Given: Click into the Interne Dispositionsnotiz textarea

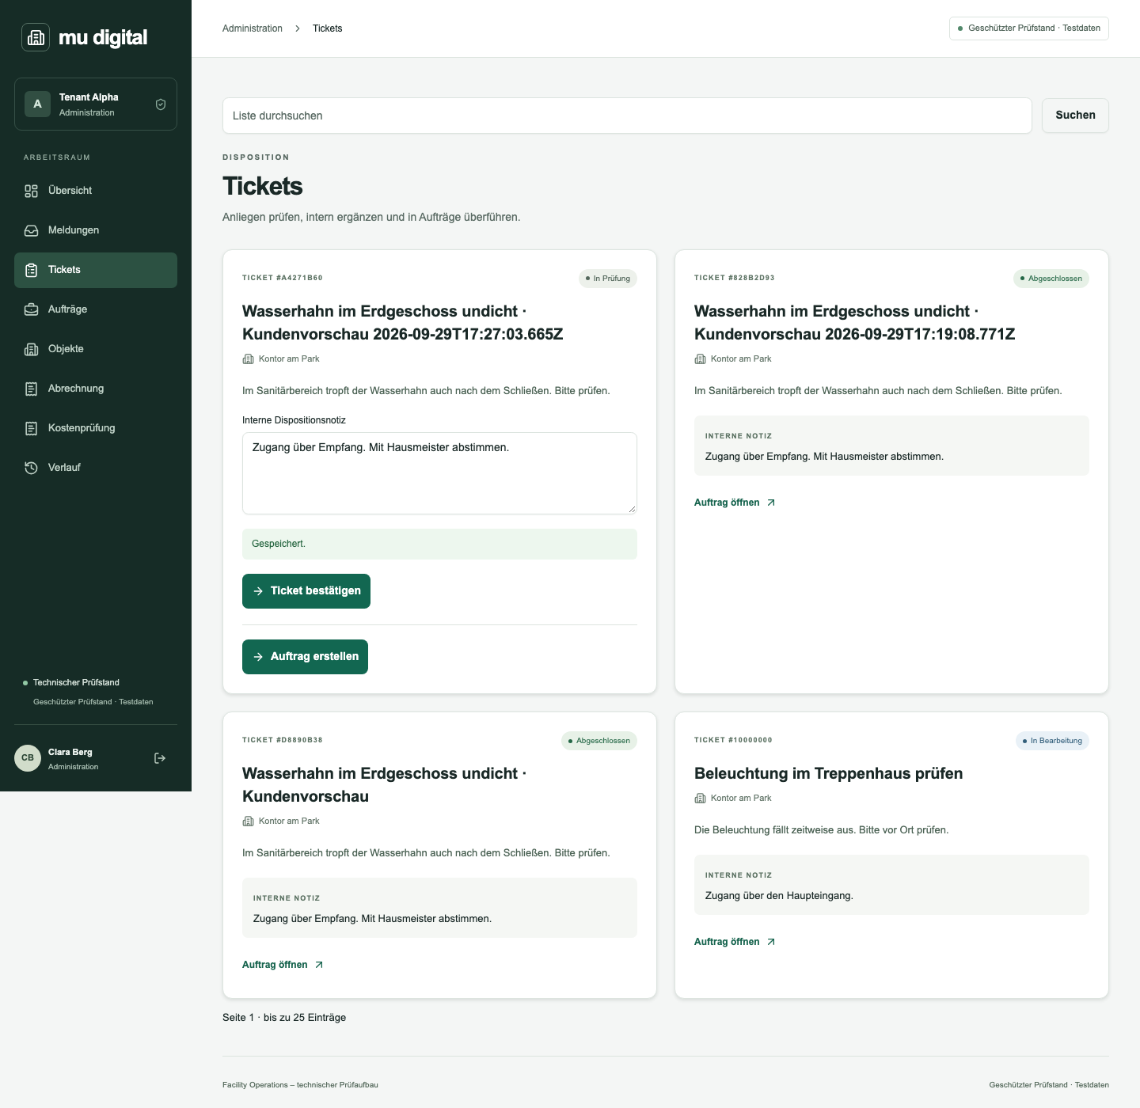Looking at the screenshot, I should [439, 473].
